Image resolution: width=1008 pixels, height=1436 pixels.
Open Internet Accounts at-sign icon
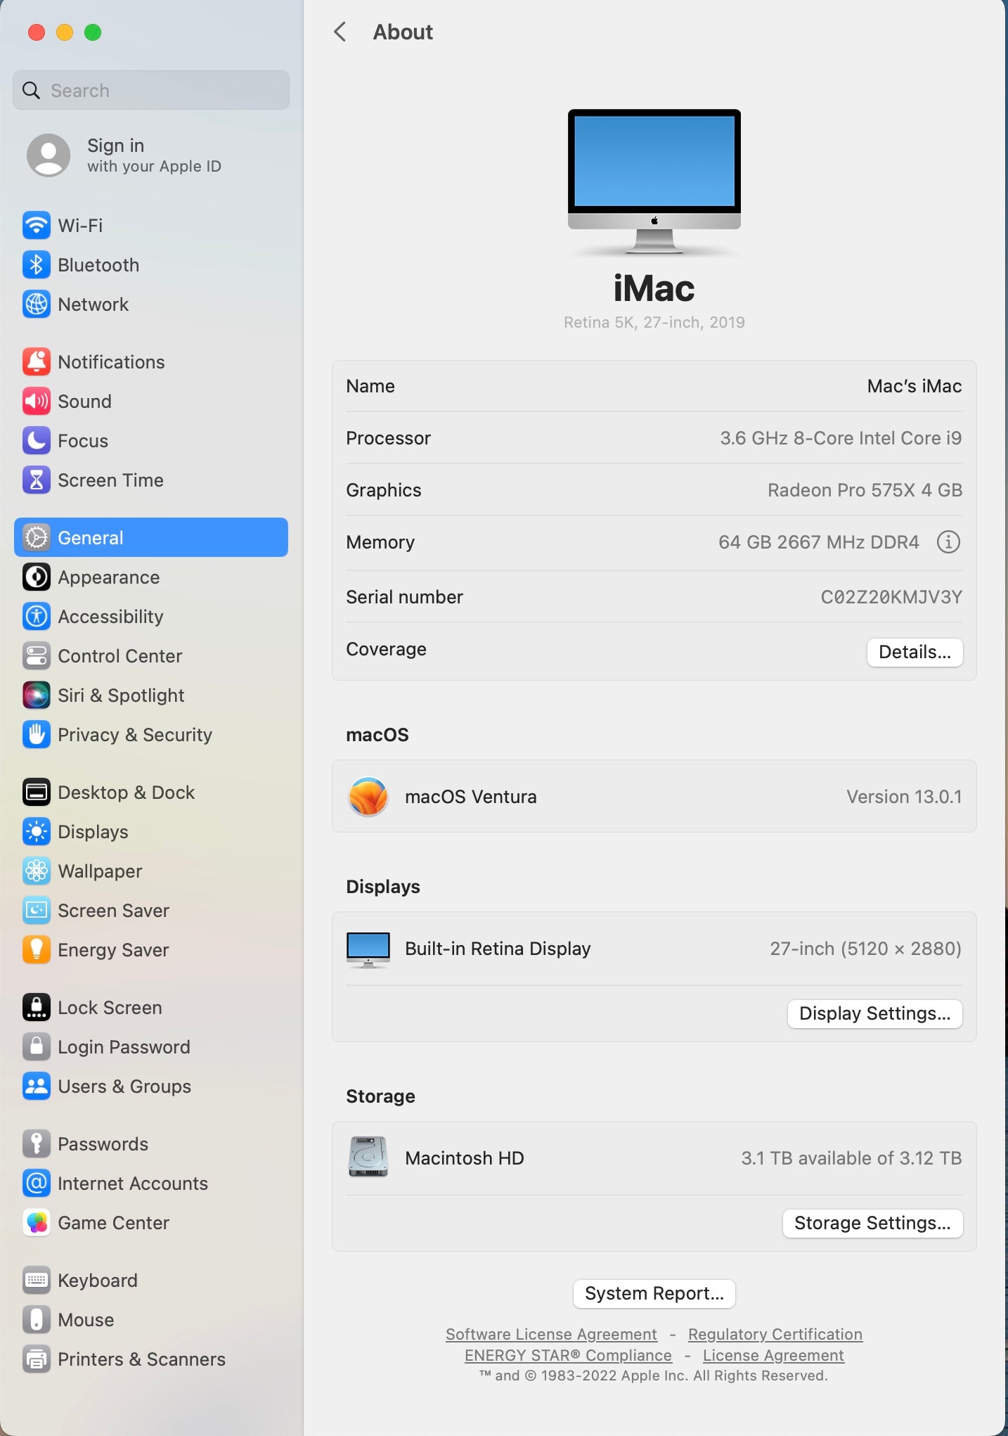click(37, 1184)
